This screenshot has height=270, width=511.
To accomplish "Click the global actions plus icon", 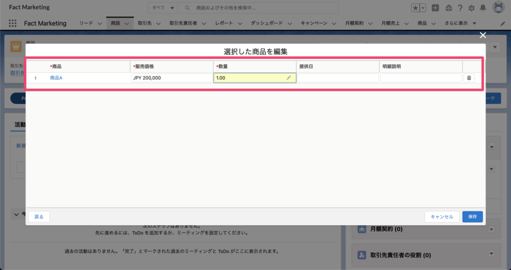I will [x=435, y=8].
